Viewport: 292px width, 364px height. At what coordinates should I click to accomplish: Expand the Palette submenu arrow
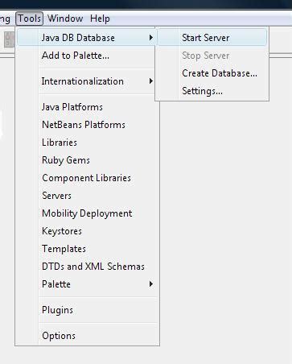151,284
